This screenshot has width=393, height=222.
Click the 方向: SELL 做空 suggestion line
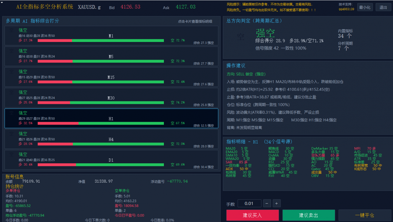[x=246, y=74]
